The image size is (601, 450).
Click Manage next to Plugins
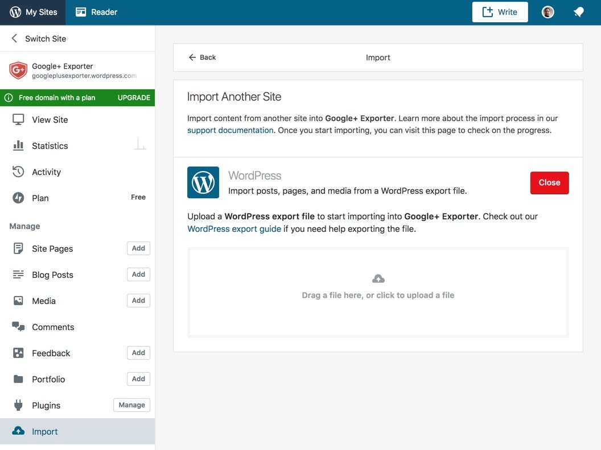click(132, 405)
